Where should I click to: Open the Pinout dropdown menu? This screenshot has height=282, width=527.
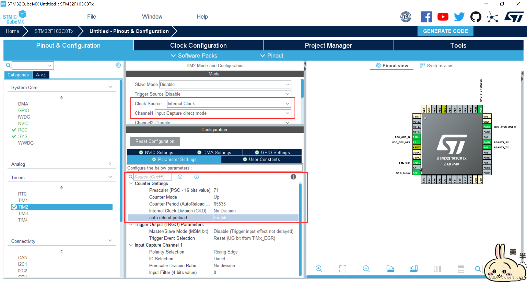tap(271, 56)
